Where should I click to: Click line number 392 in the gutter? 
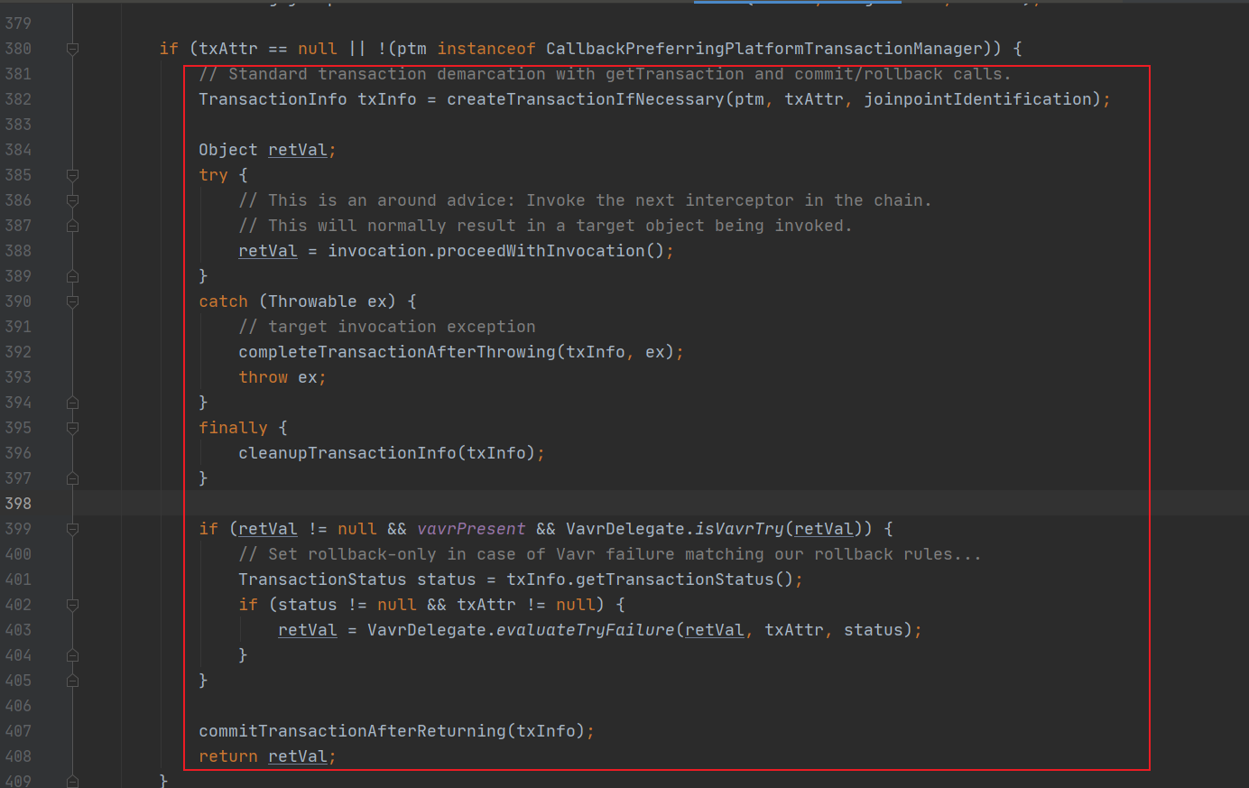18,352
